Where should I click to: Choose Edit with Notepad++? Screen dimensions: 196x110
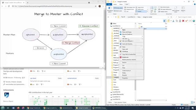(x=128, y=41)
